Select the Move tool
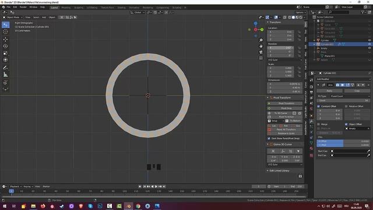Image resolution: width=373 pixels, height=210 pixels. click(5, 40)
